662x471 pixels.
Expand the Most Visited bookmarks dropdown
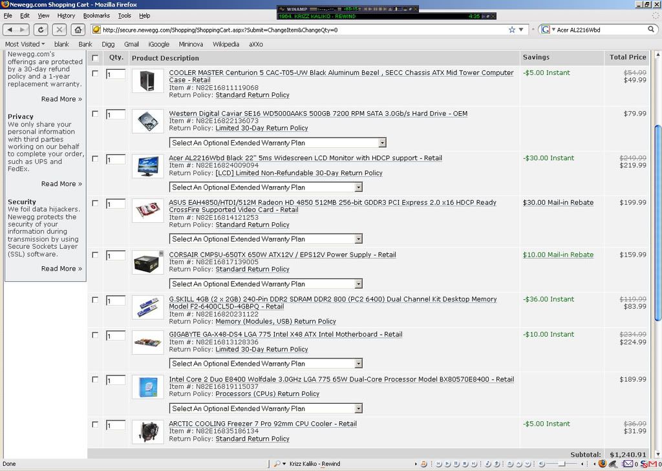[25, 45]
